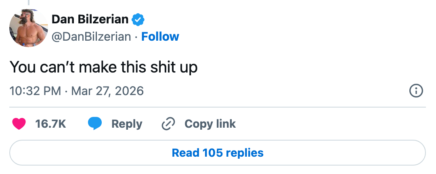The image size is (436, 174).
Task: Click the Mar 27, 2026 date
Action: coord(107,91)
